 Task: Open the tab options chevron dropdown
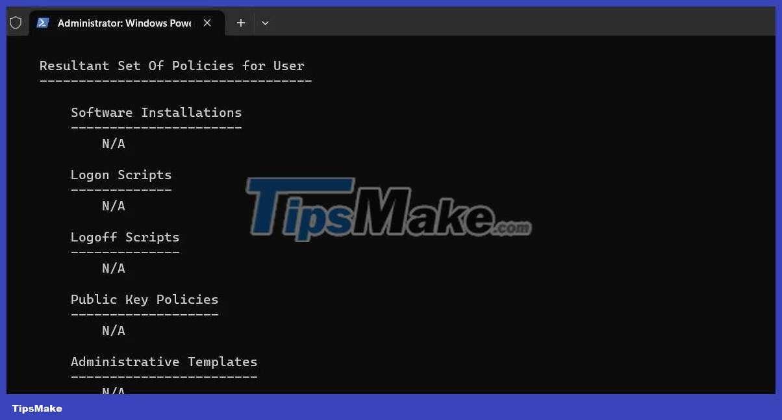point(265,23)
